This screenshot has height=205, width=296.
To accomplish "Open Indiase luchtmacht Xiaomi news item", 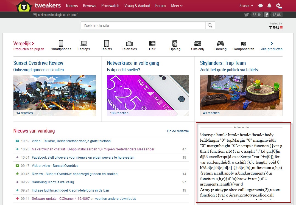I will pyautogui.click(x=70, y=190).
